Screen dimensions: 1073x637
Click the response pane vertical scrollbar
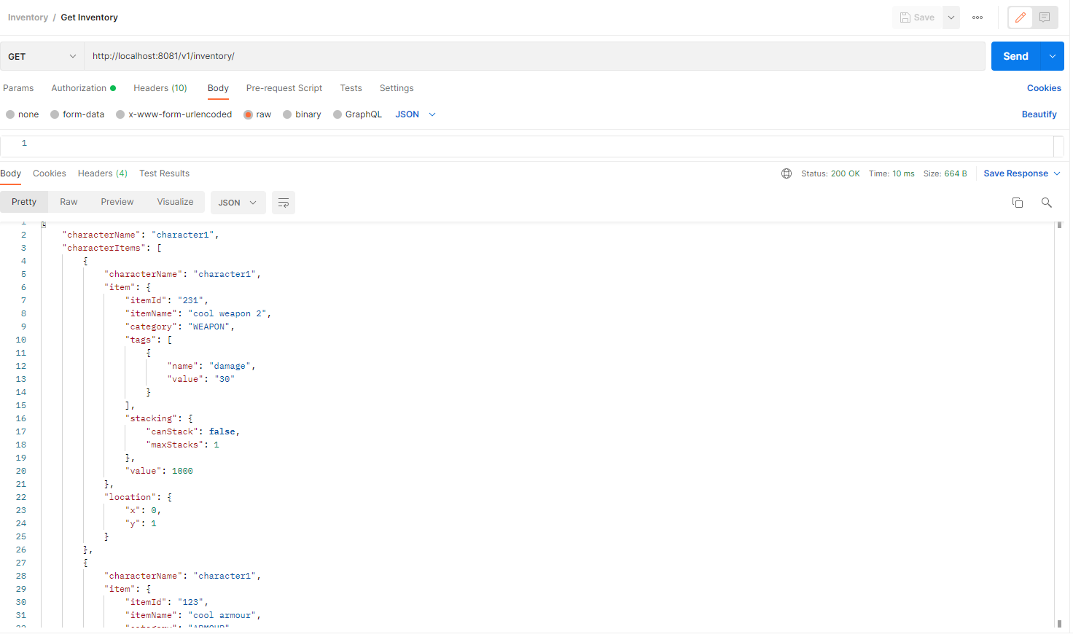(1059, 424)
